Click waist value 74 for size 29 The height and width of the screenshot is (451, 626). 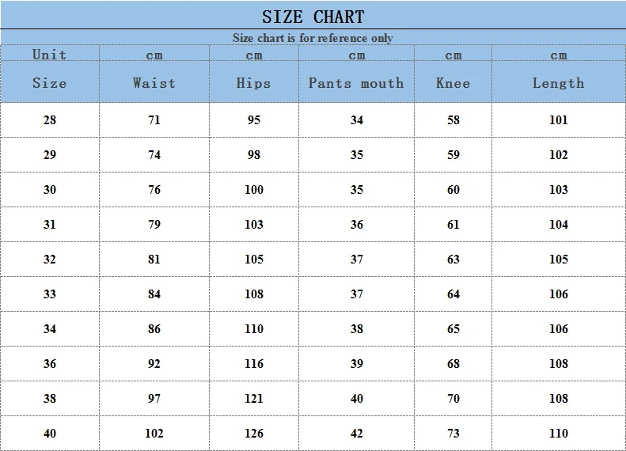(154, 154)
